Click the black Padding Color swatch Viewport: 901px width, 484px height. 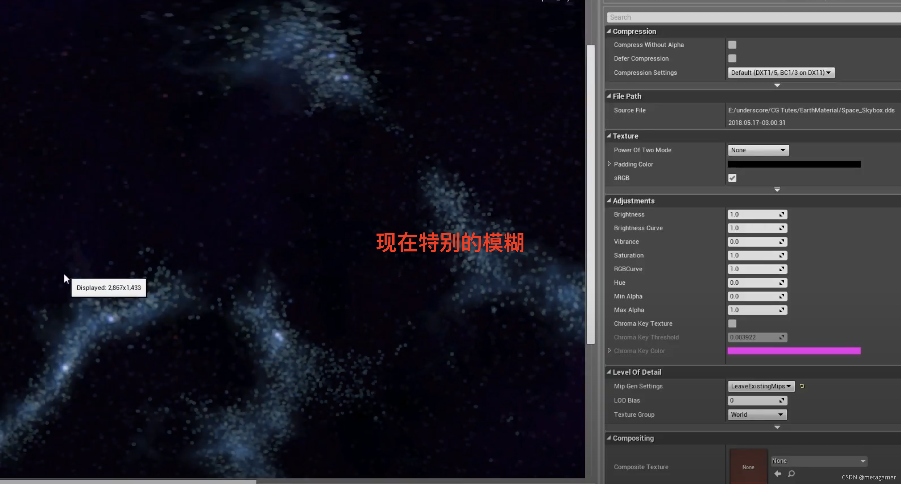(x=793, y=164)
